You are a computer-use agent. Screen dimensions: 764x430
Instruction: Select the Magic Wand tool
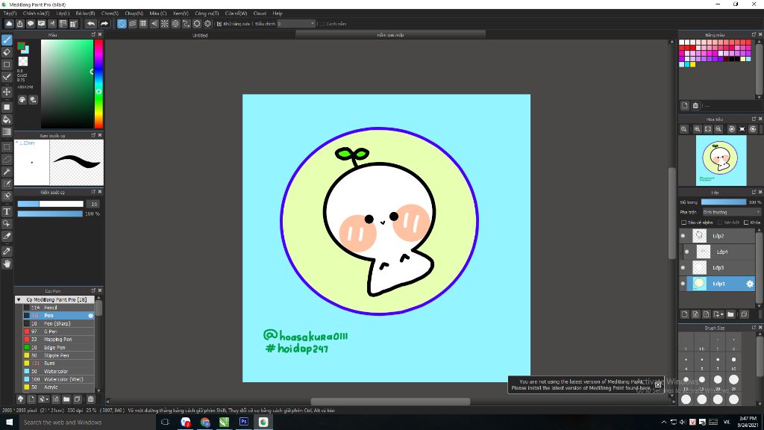[7, 172]
